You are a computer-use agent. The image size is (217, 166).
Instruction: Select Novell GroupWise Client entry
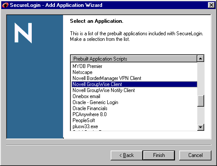[x=134, y=84]
